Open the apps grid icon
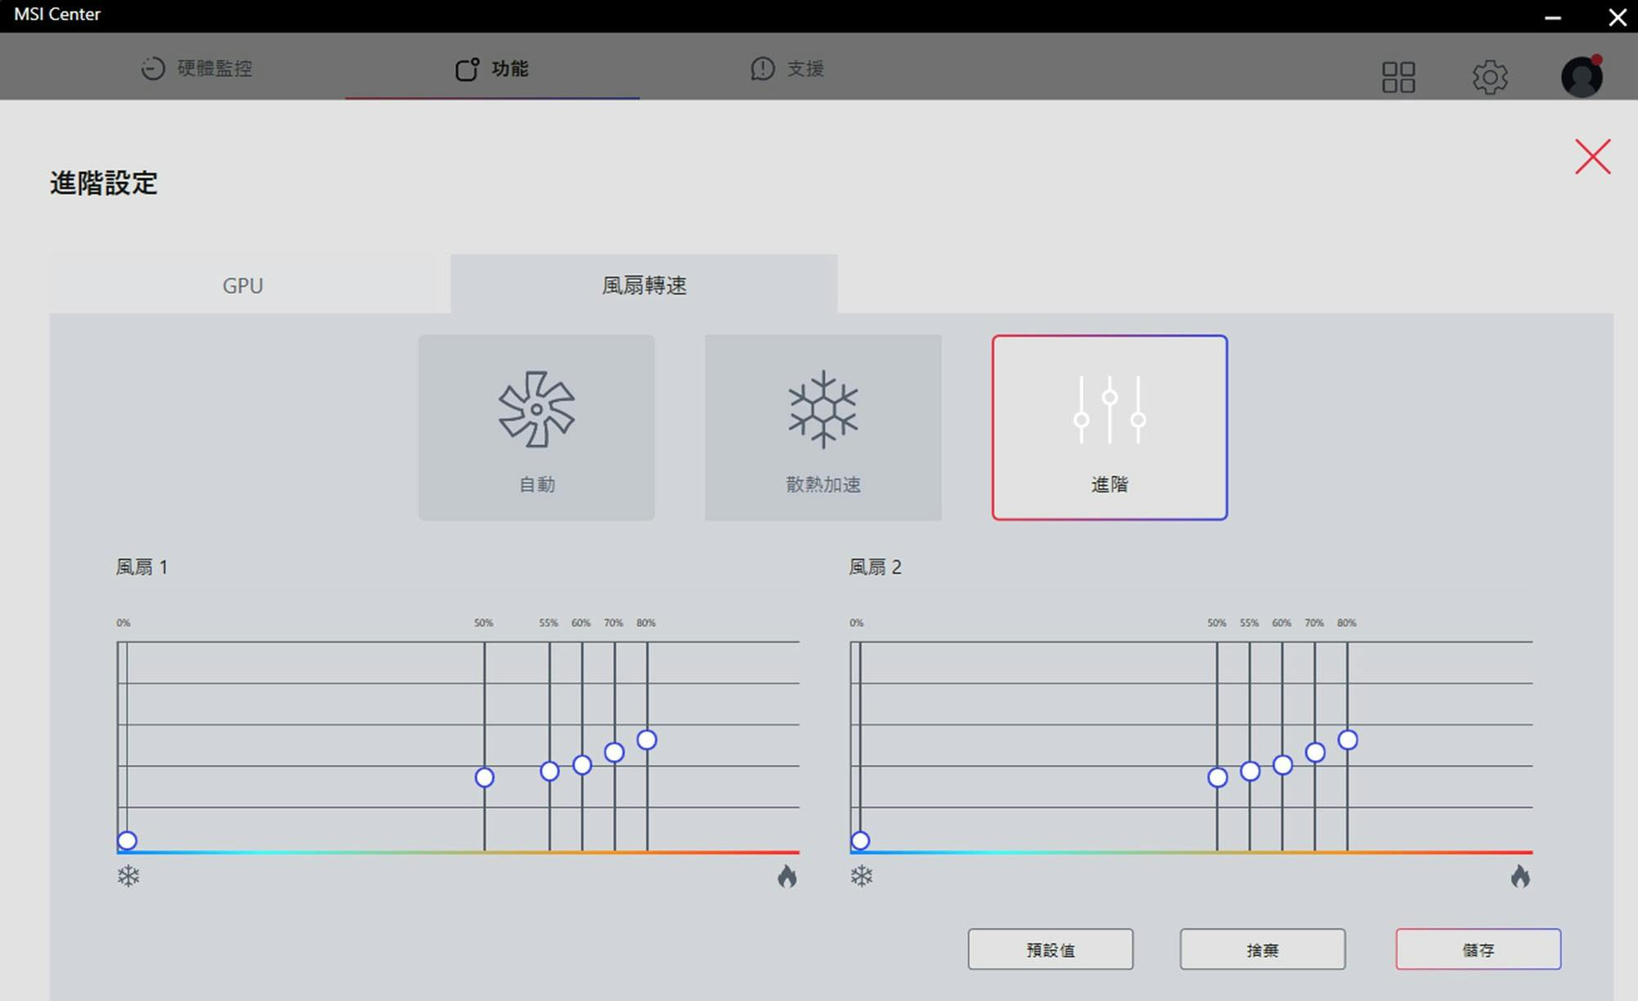The image size is (1638, 1001). pos(1398,77)
